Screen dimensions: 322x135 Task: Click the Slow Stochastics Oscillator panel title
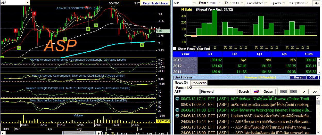pos(78,100)
